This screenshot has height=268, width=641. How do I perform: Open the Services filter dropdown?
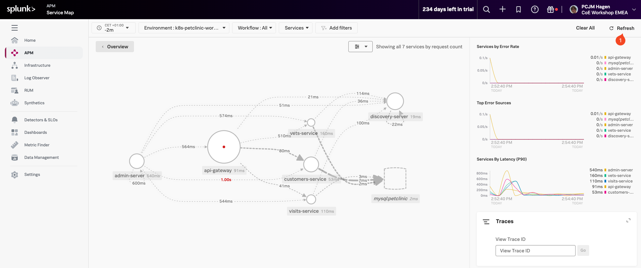296,28
